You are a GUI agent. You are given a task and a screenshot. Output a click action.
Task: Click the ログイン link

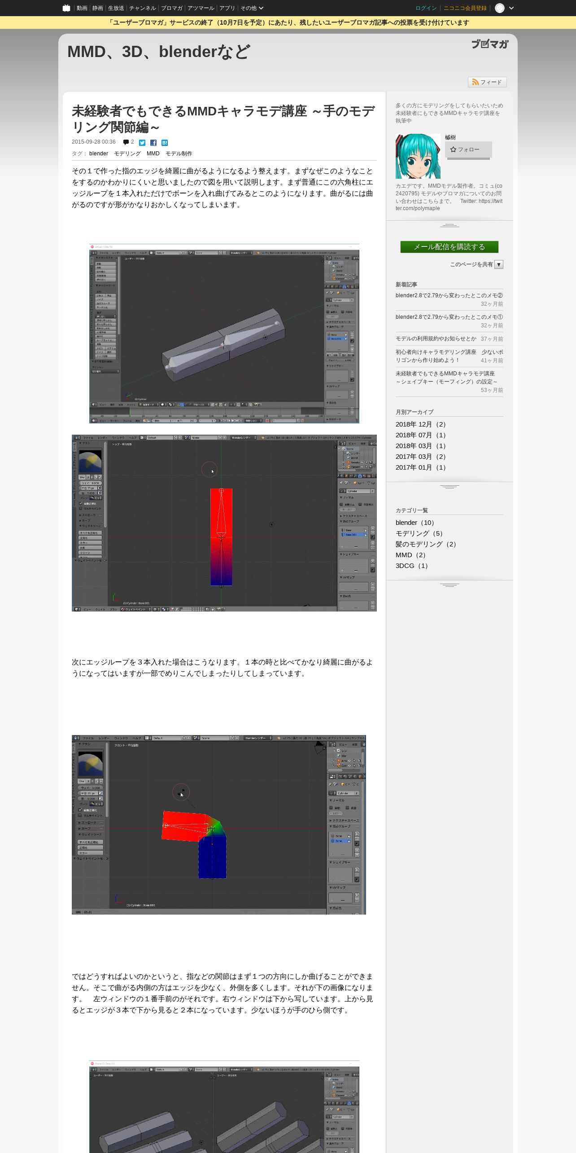tap(426, 8)
